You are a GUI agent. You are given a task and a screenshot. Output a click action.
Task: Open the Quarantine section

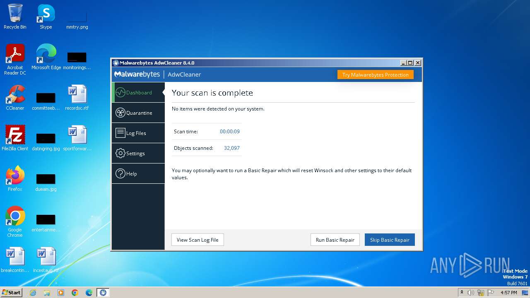point(138,113)
